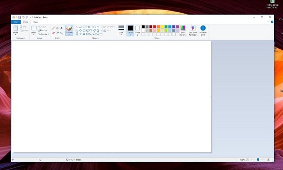Viewport: 283px width, 170px height.
Task: Open Edit with Paint 3D
Action: (193, 30)
